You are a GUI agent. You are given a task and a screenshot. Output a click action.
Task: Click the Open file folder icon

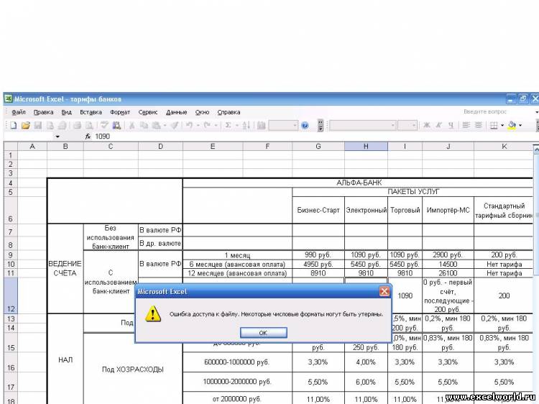click(x=25, y=125)
